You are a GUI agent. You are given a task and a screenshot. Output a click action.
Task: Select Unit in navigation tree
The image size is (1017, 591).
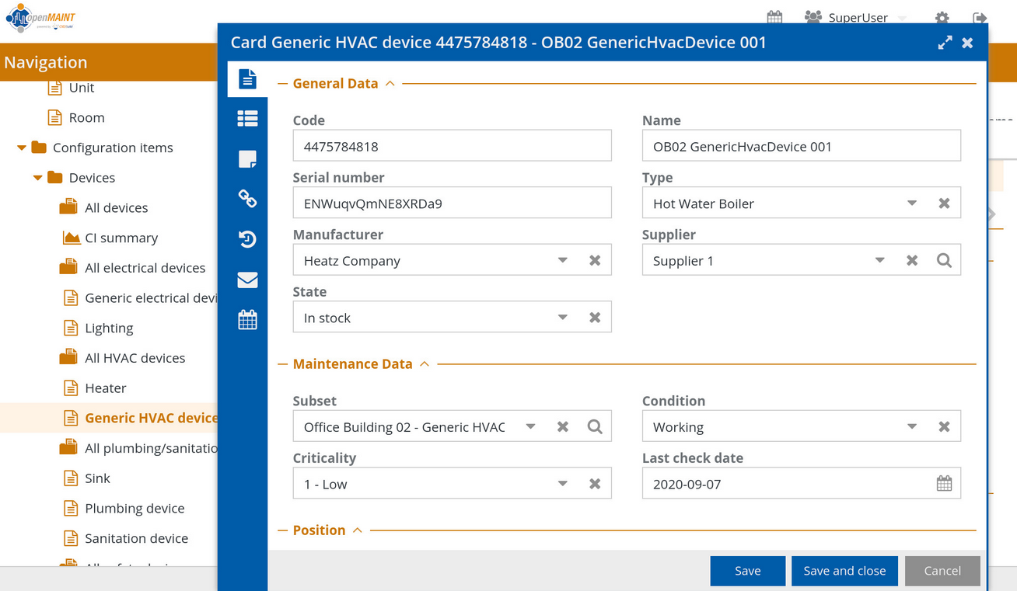pyautogui.click(x=82, y=88)
